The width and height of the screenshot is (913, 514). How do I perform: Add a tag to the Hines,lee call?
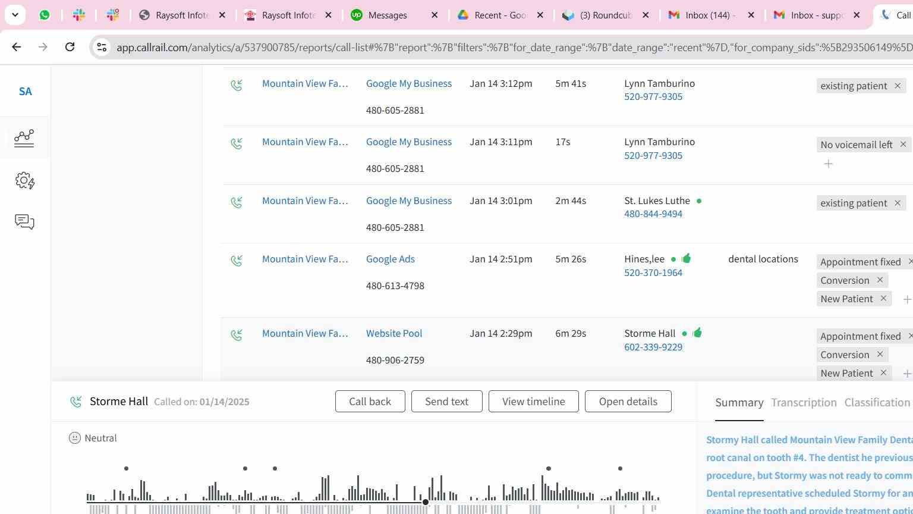pos(906,300)
